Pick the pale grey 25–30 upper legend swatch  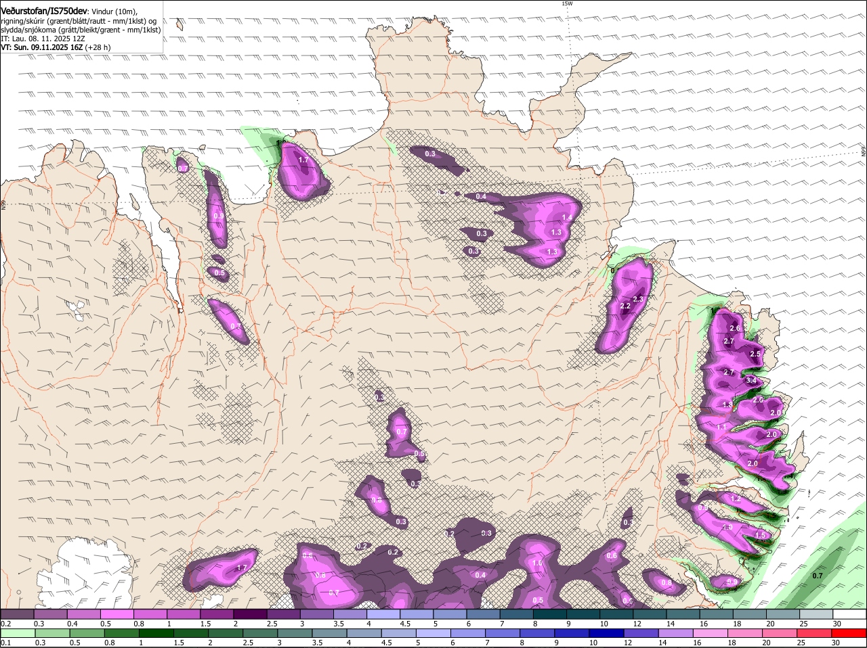pyautogui.click(x=818, y=614)
